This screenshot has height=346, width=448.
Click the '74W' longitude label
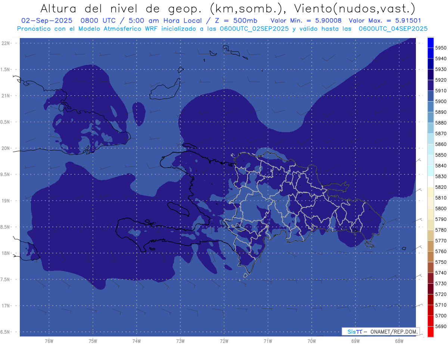point(137,341)
